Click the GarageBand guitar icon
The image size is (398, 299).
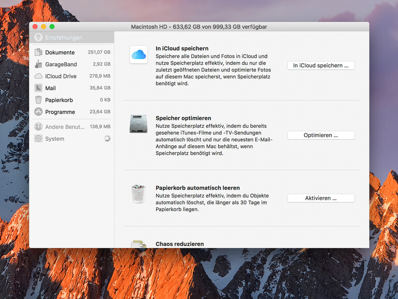(x=38, y=64)
